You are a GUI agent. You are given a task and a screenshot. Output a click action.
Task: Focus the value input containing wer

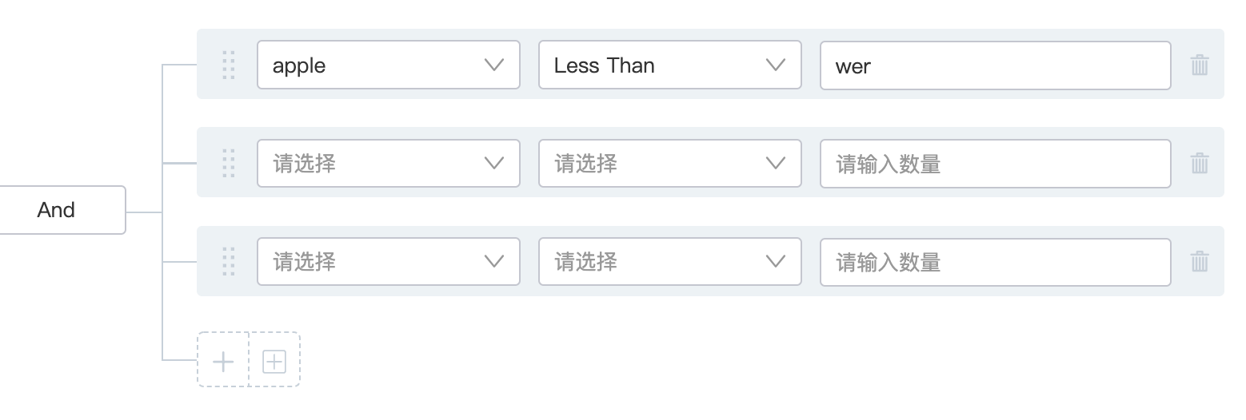tap(995, 65)
